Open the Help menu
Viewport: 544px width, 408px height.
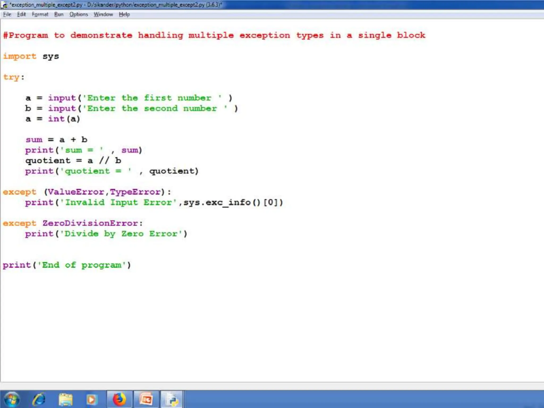pyautogui.click(x=124, y=14)
